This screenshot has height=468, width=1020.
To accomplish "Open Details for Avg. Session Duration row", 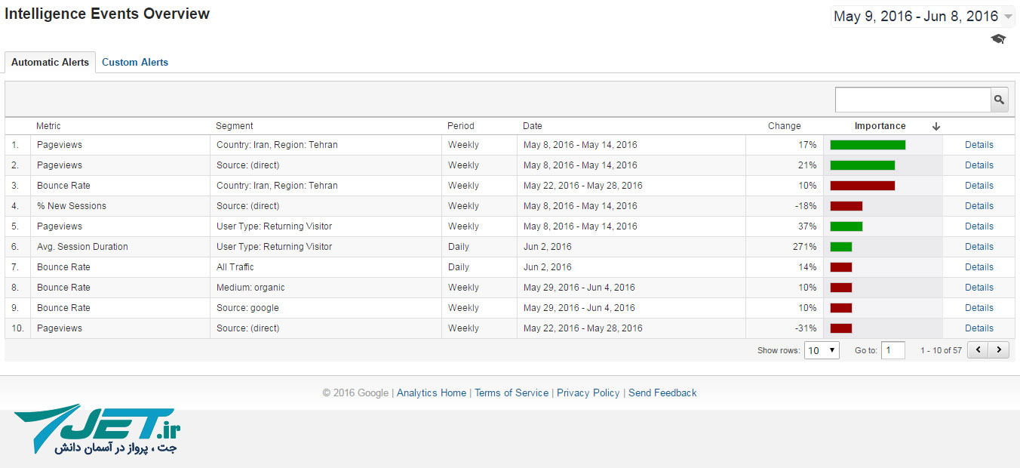I will click(x=979, y=247).
